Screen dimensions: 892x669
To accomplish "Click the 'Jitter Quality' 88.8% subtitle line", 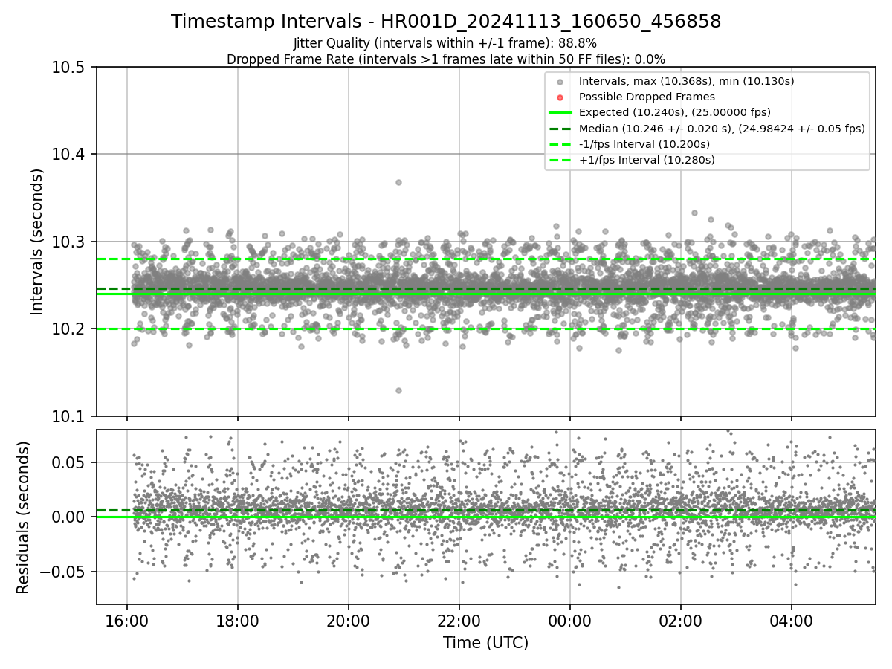I will tap(445, 43).
